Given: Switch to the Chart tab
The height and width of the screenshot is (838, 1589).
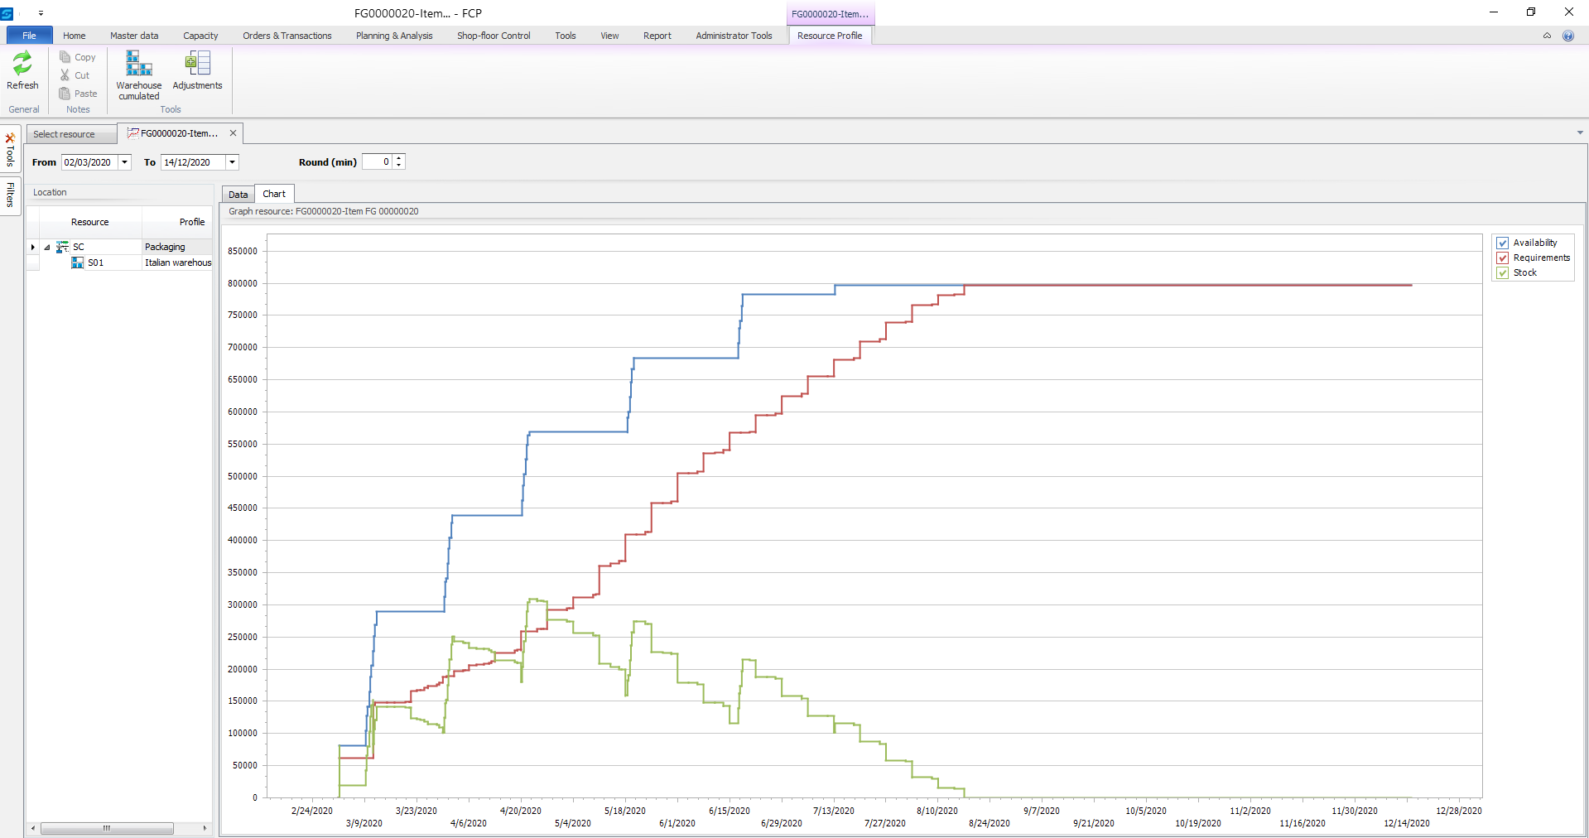Looking at the screenshot, I should pos(274,194).
